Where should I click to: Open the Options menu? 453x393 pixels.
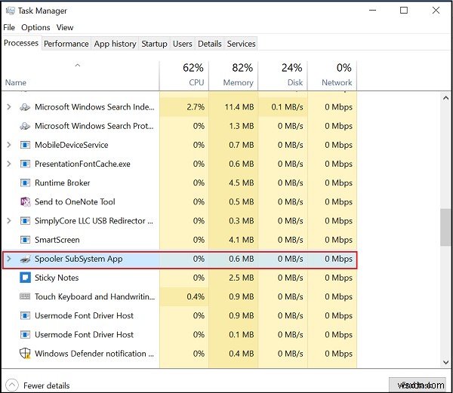(35, 28)
